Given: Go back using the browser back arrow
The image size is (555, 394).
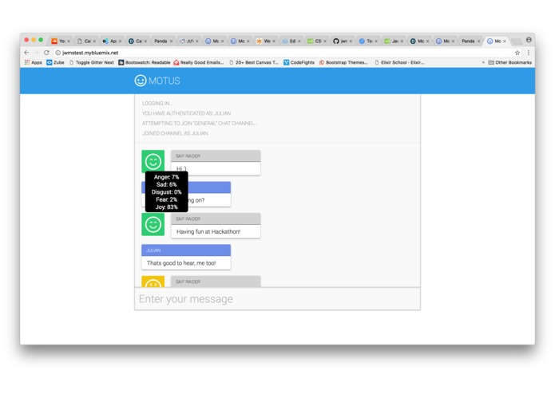Looking at the screenshot, I should click(26, 53).
